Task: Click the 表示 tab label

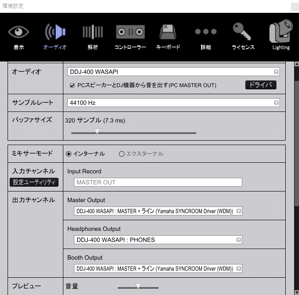Action: point(19,47)
